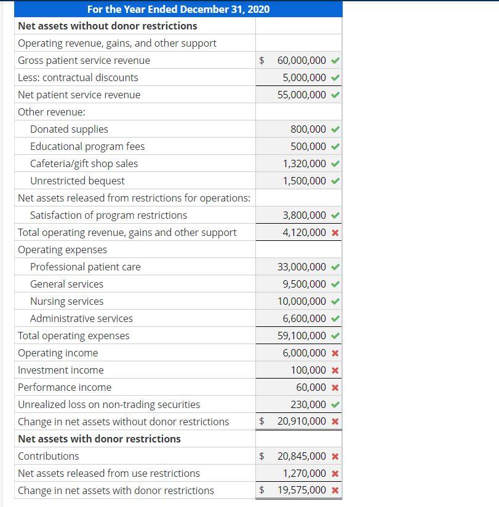Click the General services amount cell
This screenshot has width=499, height=507.
pos(298,284)
